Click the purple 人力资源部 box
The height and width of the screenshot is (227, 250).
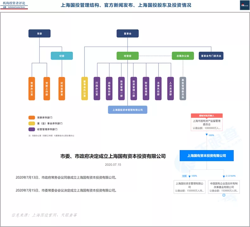(x=171, y=89)
